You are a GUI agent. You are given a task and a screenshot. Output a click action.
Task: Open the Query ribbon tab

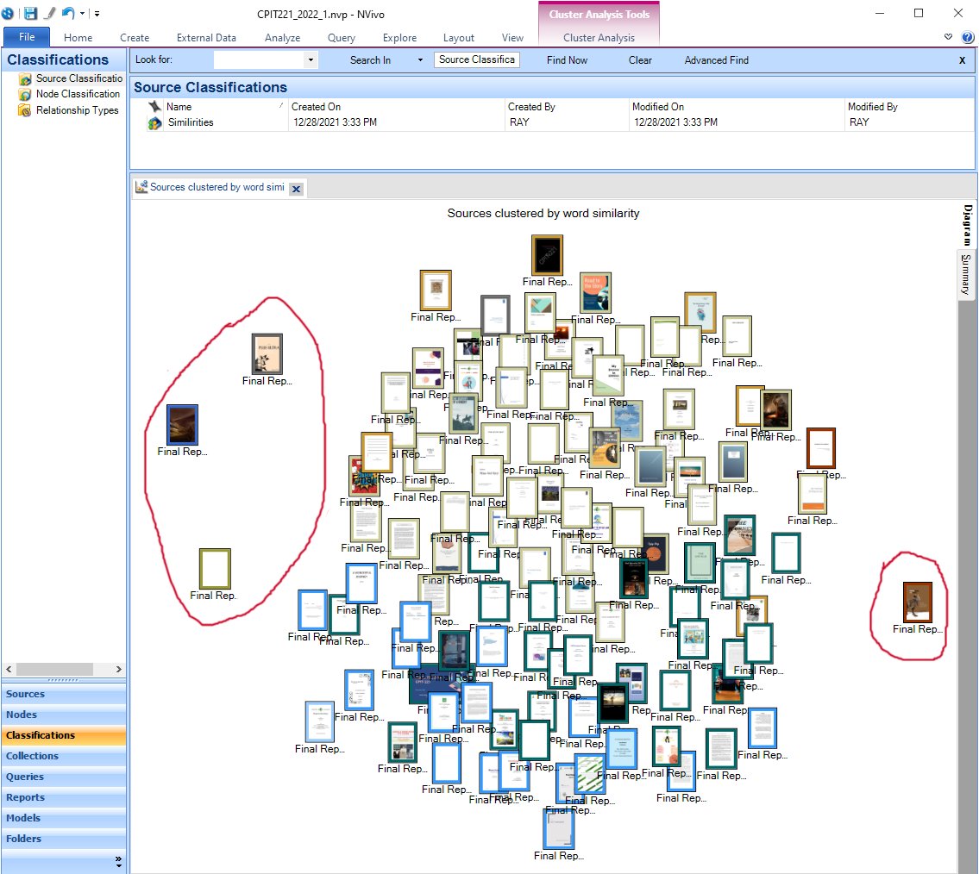[x=341, y=37]
